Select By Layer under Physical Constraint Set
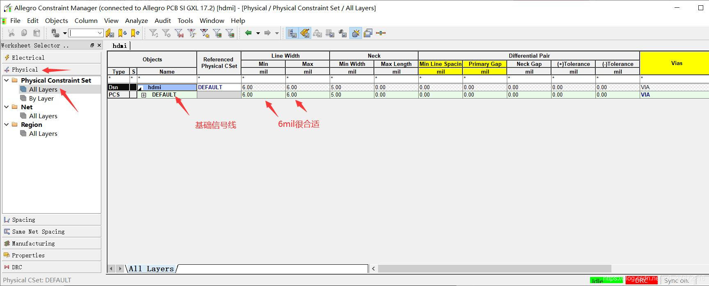 [x=41, y=99]
